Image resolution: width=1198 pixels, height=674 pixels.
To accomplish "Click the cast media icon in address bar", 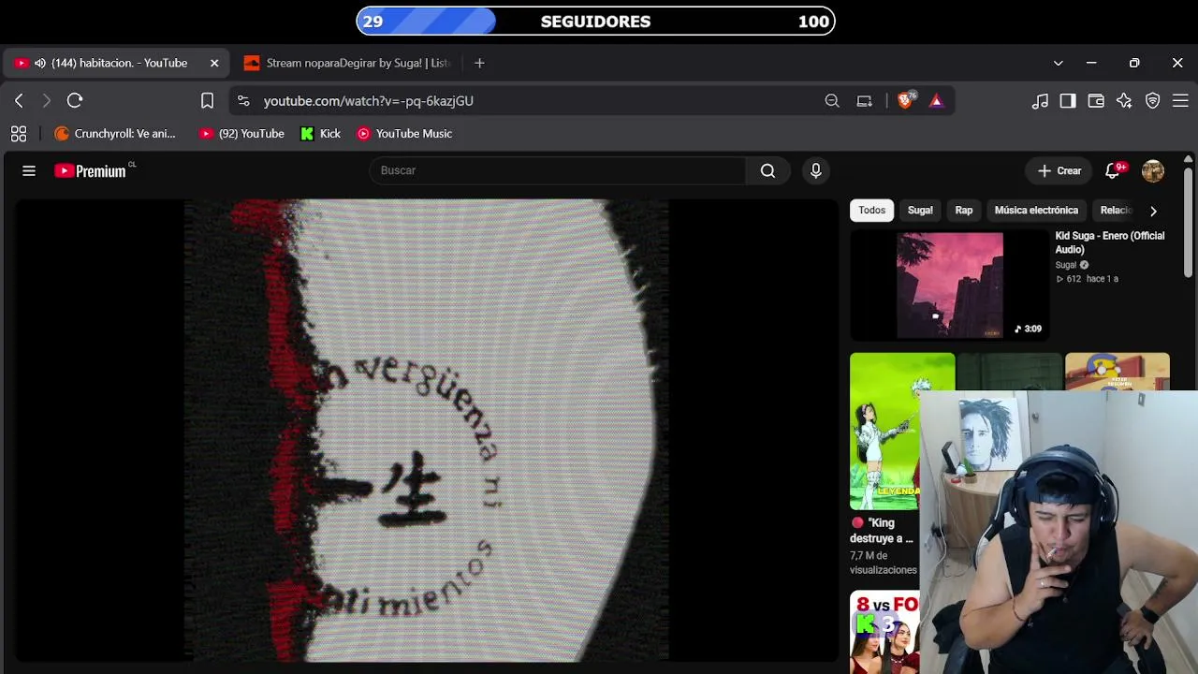I will (864, 100).
